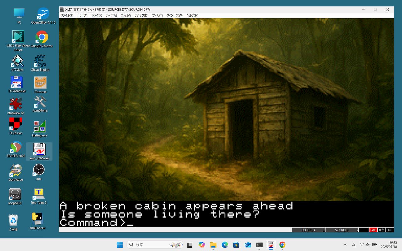Click the INS indicator in status bar
This screenshot has width=402, height=251.
390,230
